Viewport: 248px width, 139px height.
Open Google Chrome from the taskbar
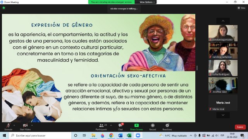point(111,136)
